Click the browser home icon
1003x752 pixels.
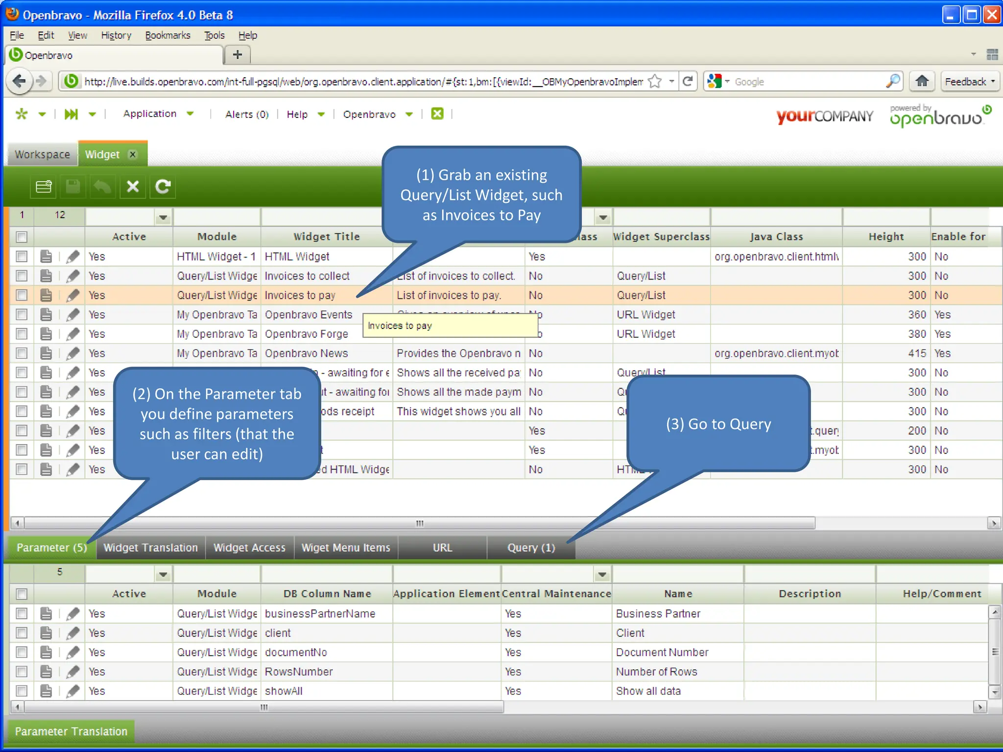pyautogui.click(x=922, y=81)
